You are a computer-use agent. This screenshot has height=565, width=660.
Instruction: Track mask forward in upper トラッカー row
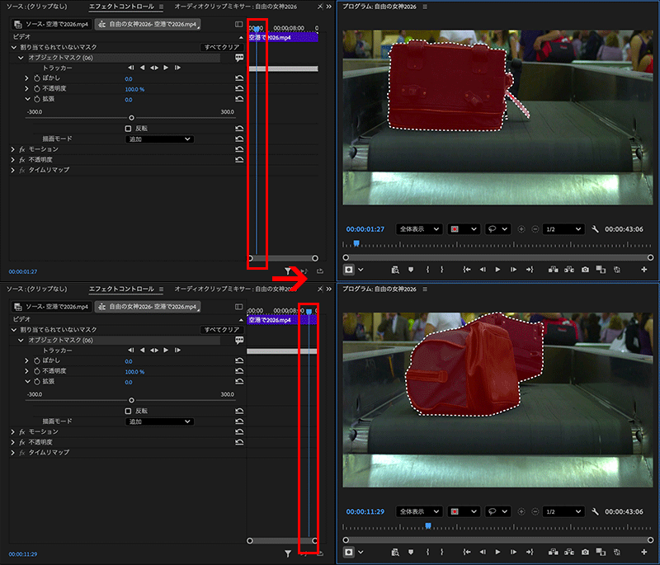(x=166, y=68)
